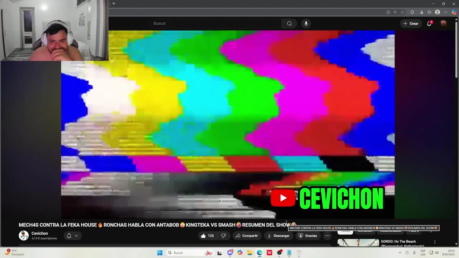Open options menu for GORDO video

pyautogui.click(x=435, y=242)
